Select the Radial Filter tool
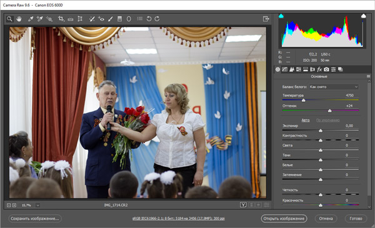The height and width of the screenshot is (228, 375). (129, 19)
